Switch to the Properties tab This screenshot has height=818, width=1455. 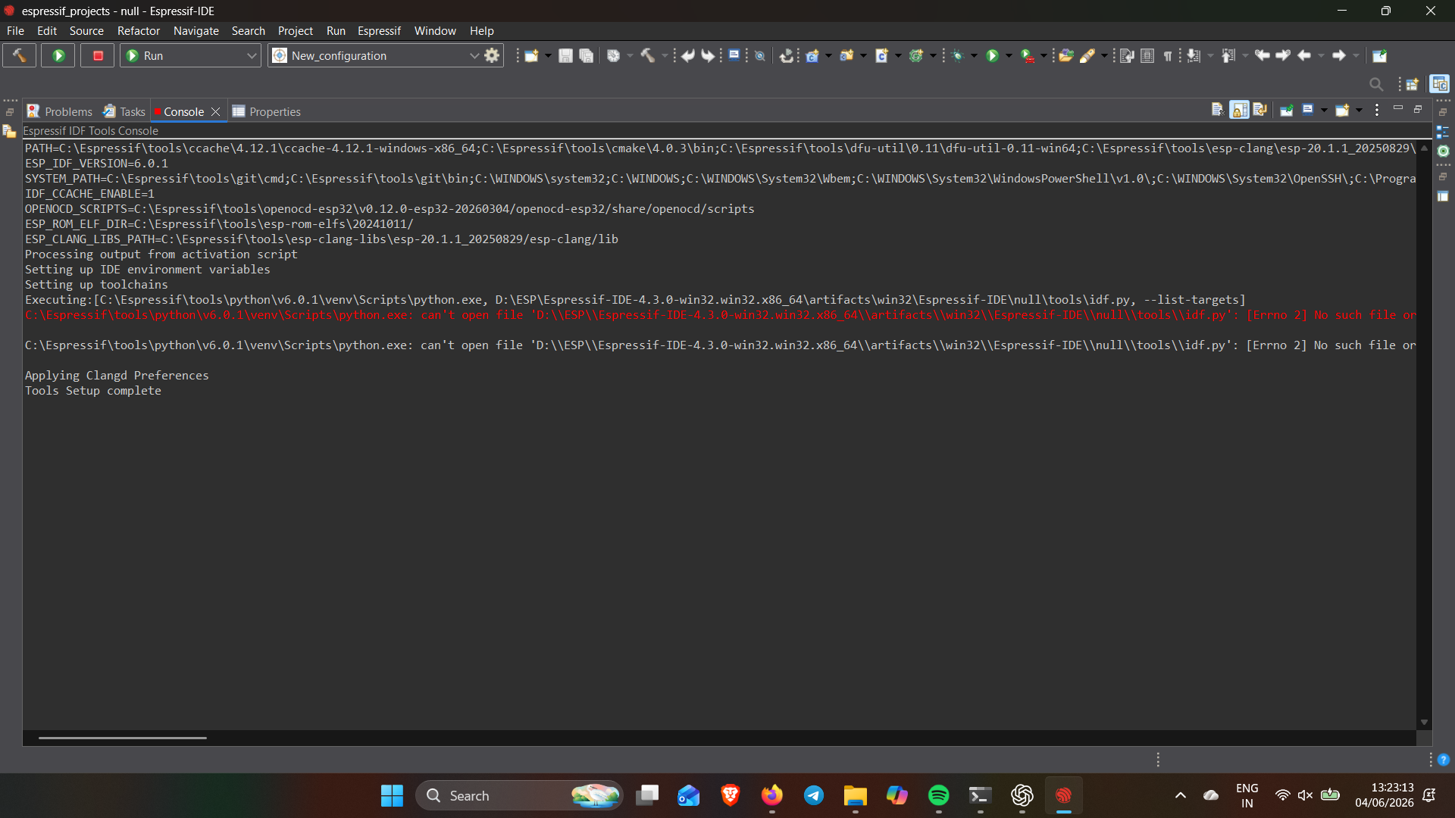267,111
